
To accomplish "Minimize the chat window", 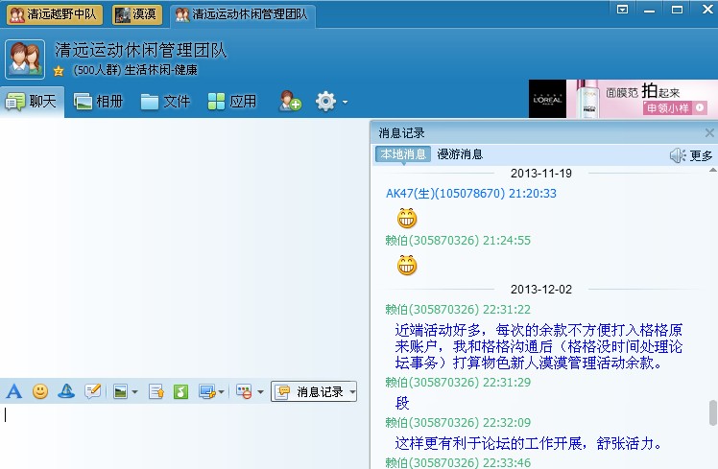I will pos(649,10).
